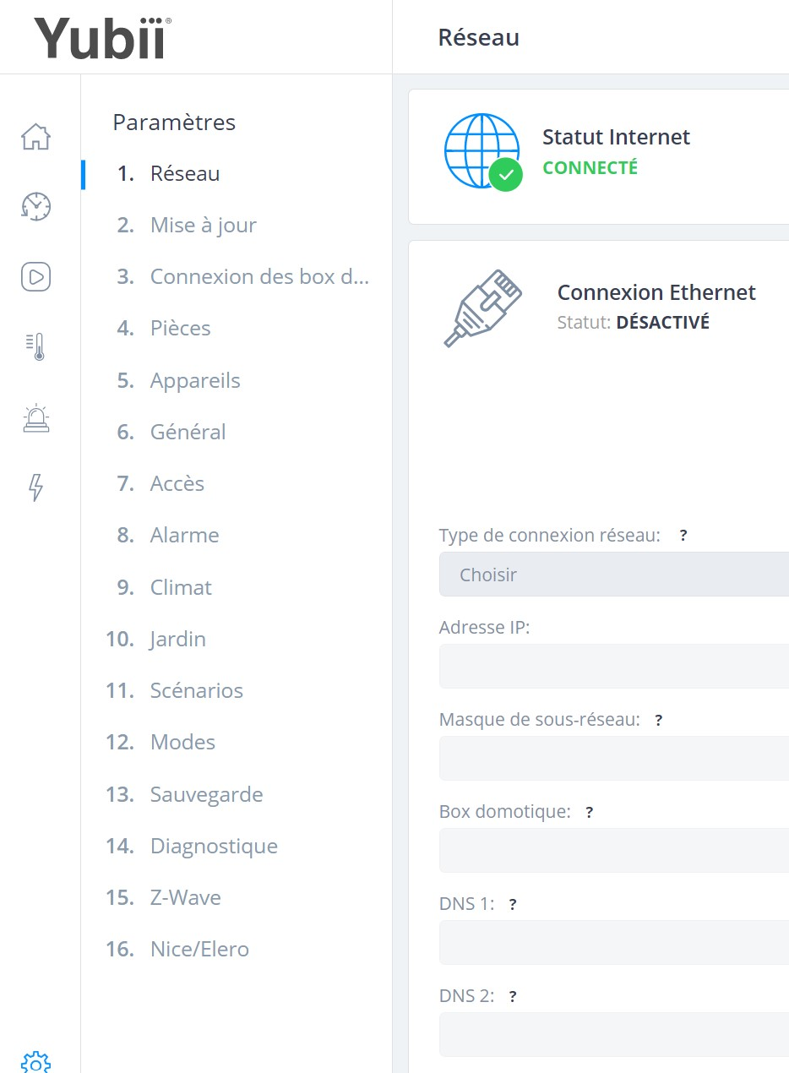The image size is (789, 1073).
Task: Select the Mise à jour menu item
Action: (186, 226)
